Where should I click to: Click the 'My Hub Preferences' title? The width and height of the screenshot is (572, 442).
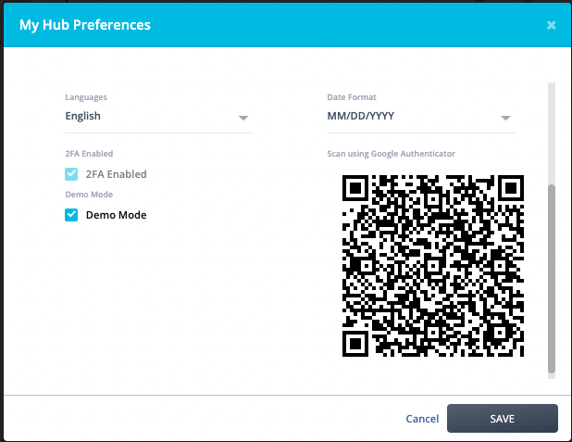pos(85,25)
